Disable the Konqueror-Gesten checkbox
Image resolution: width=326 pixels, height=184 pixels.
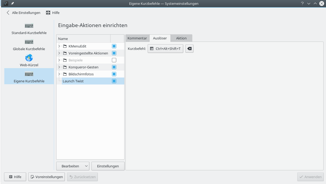pos(114,67)
